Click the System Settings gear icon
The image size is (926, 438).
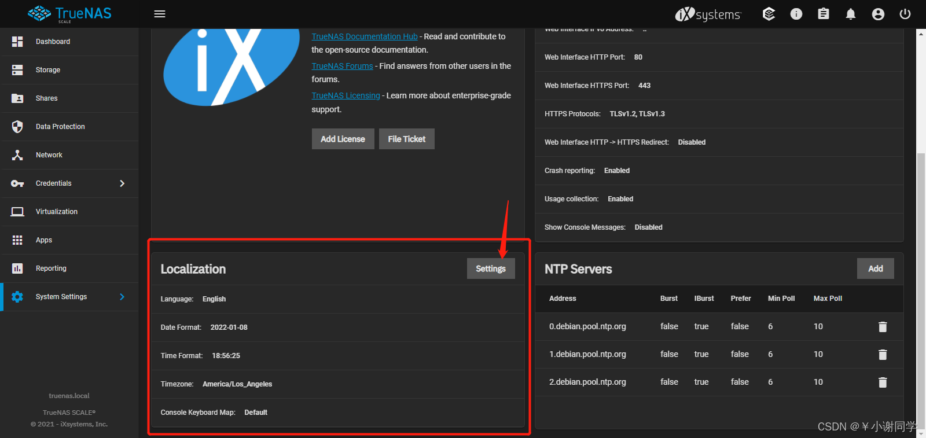coord(17,297)
